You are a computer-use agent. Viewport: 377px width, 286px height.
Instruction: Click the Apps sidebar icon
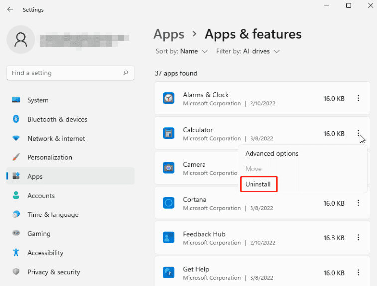(x=16, y=176)
